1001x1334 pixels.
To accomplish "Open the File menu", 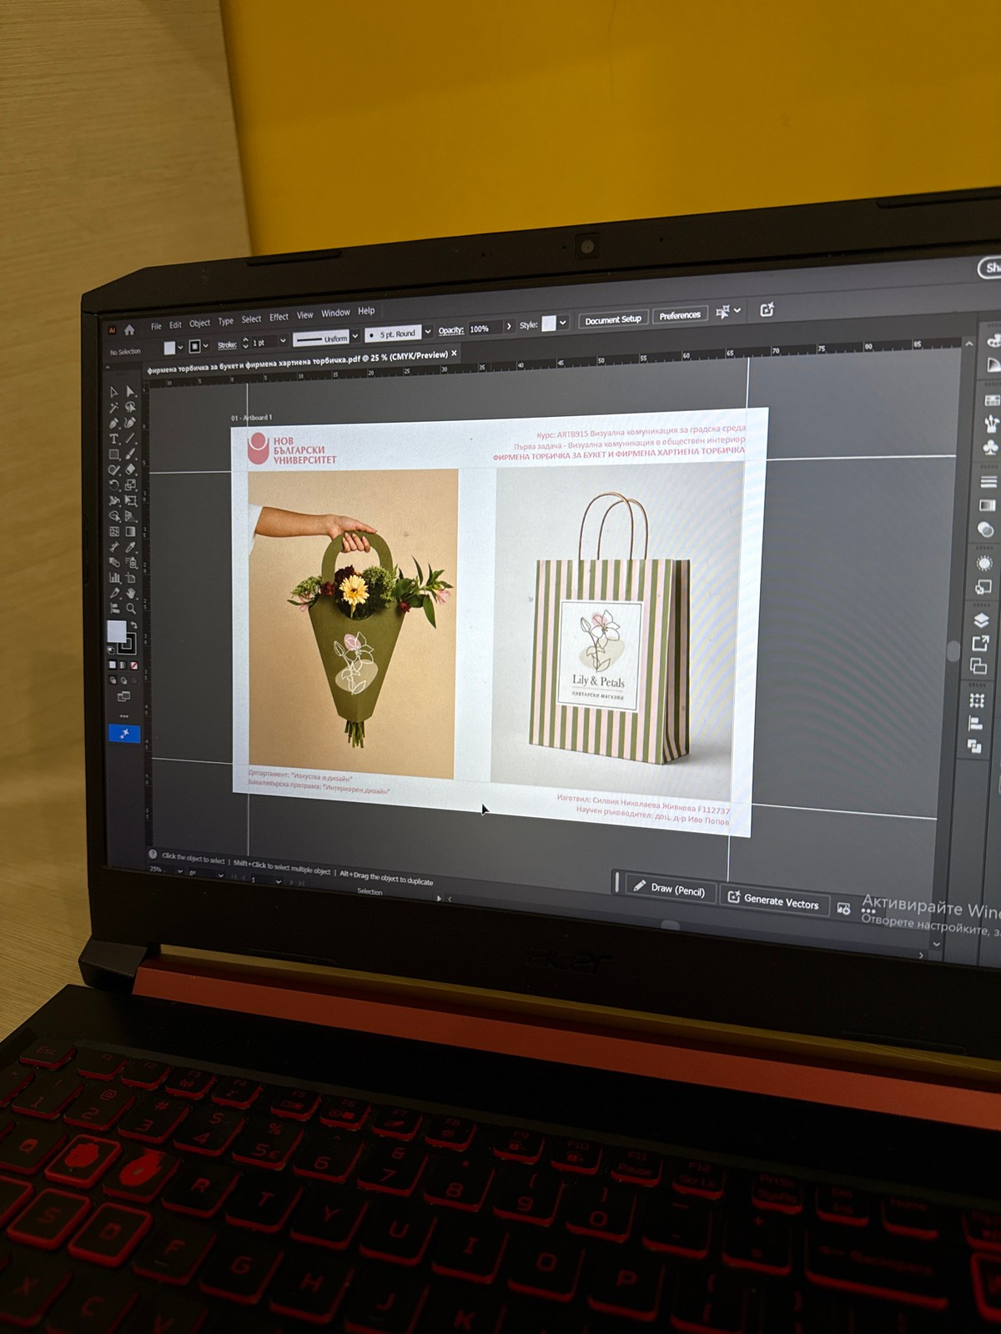I will click(156, 326).
